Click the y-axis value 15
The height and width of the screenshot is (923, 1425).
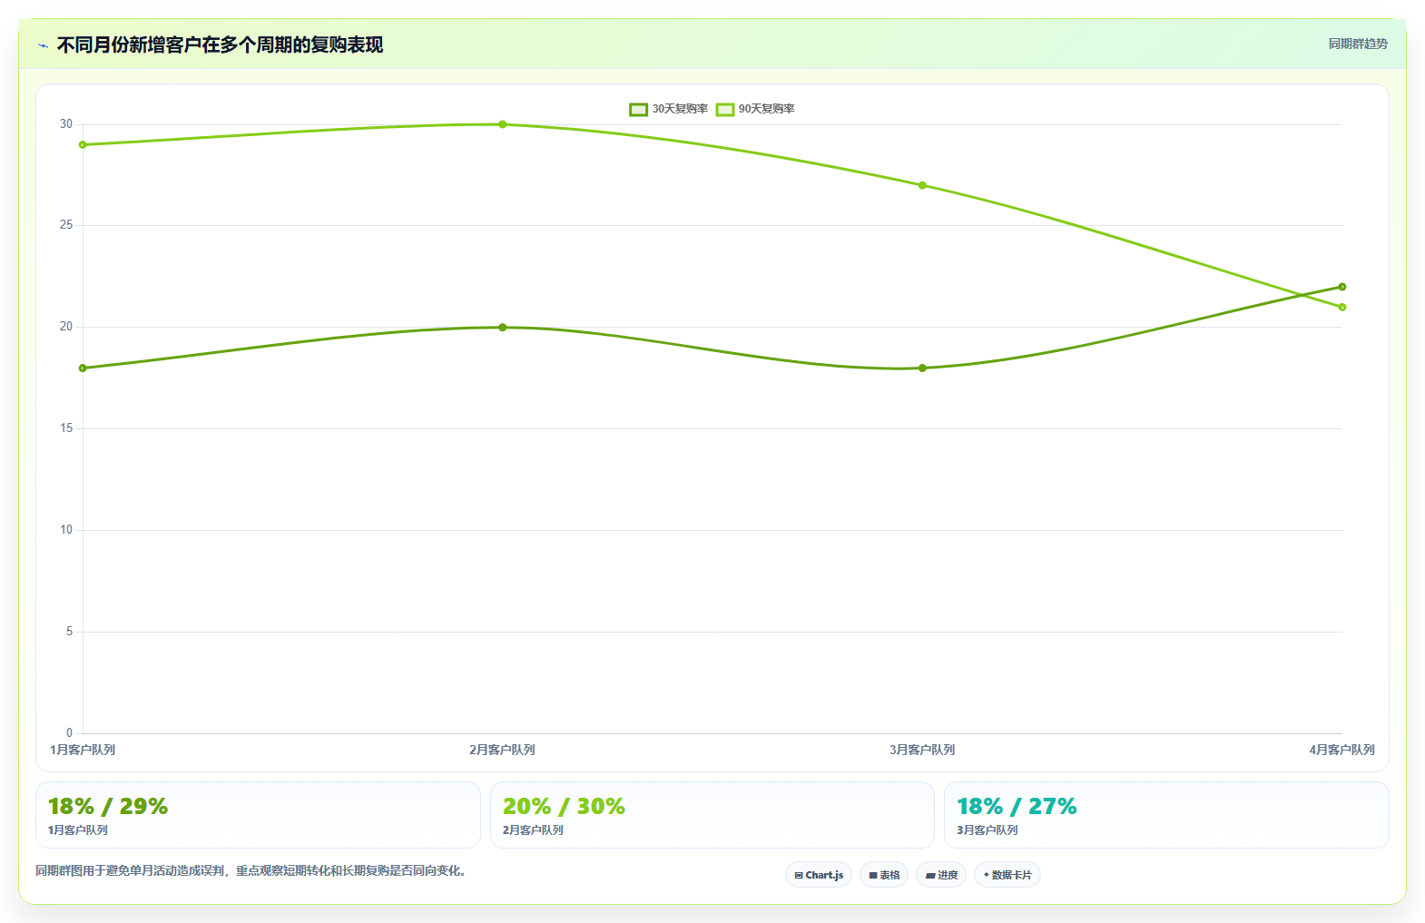click(x=66, y=428)
